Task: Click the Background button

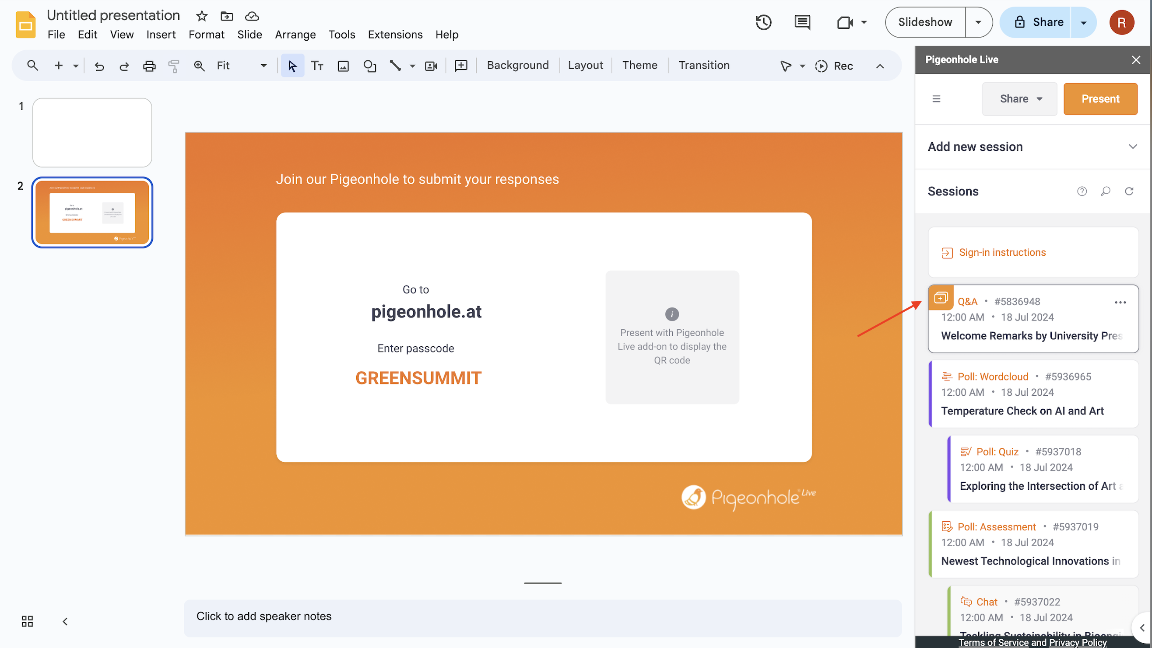Action: tap(517, 65)
